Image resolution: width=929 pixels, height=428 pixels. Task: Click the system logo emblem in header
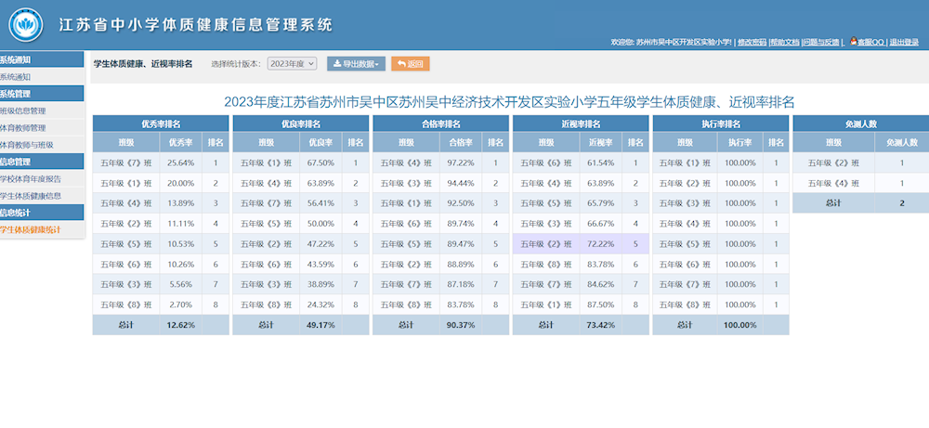pyautogui.click(x=25, y=25)
